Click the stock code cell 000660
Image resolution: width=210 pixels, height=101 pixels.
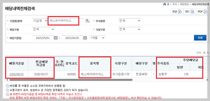click(71, 74)
